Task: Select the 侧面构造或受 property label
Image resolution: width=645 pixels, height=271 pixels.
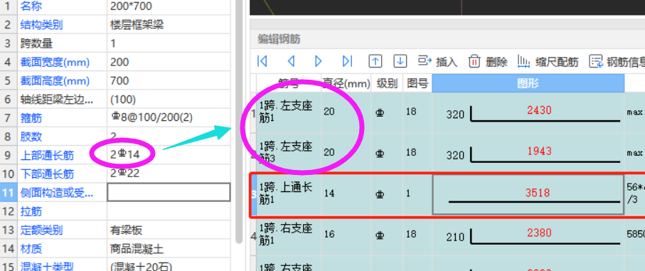Action: click(x=57, y=193)
